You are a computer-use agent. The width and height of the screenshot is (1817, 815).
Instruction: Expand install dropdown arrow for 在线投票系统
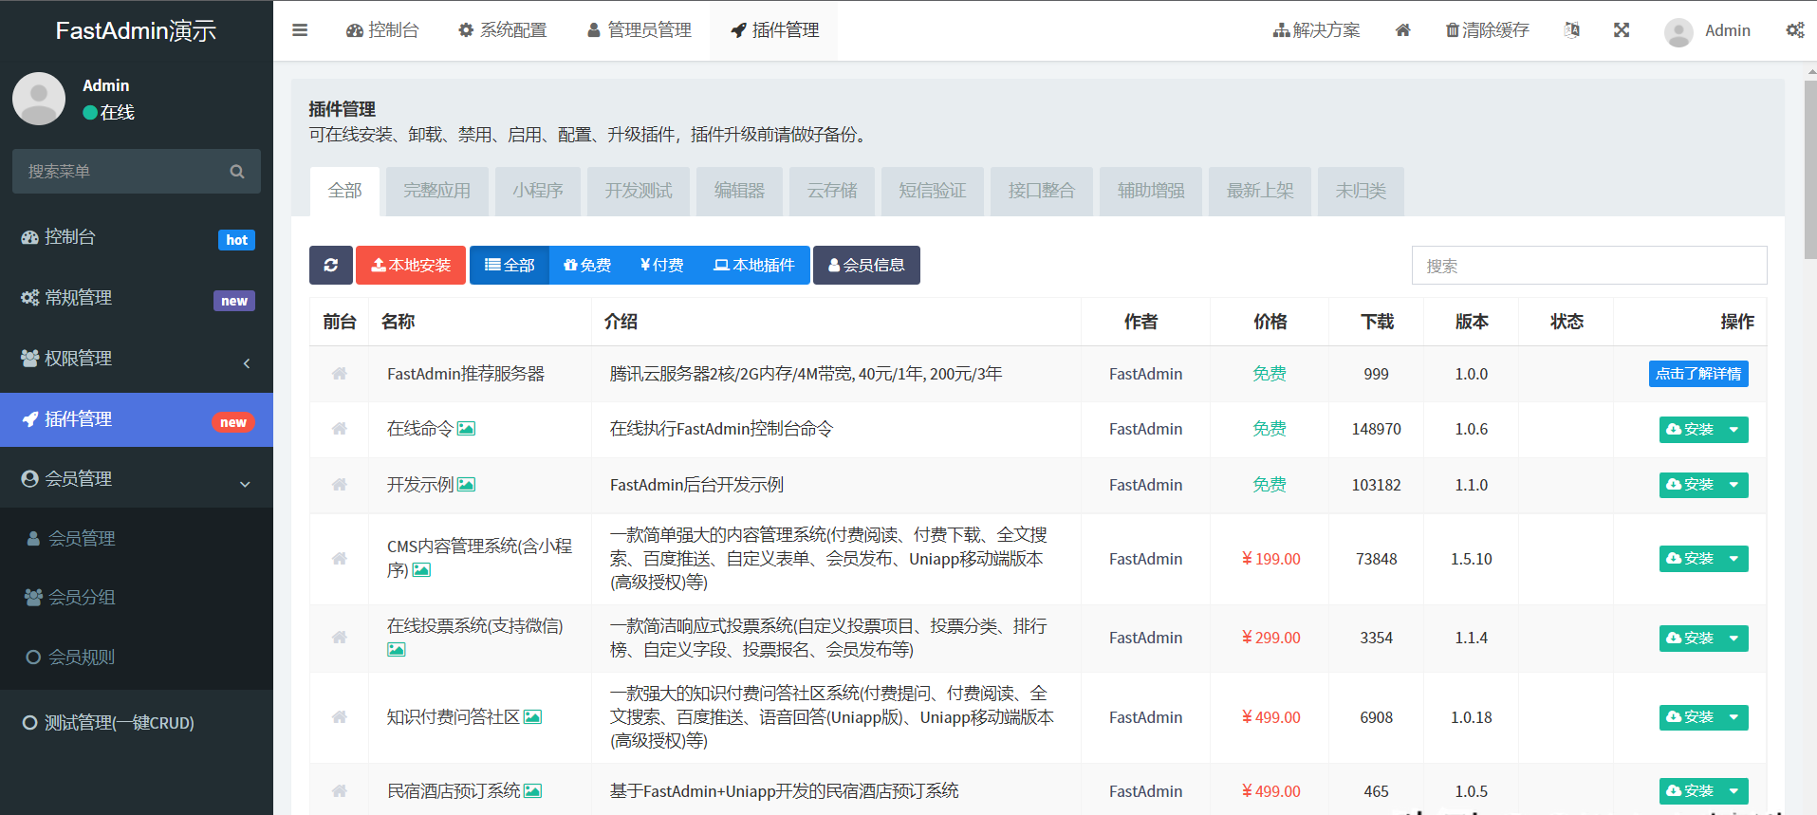coord(1734,639)
